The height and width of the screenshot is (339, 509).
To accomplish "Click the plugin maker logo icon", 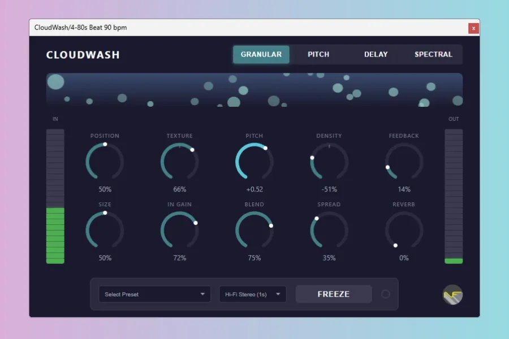I will tap(452, 295).
